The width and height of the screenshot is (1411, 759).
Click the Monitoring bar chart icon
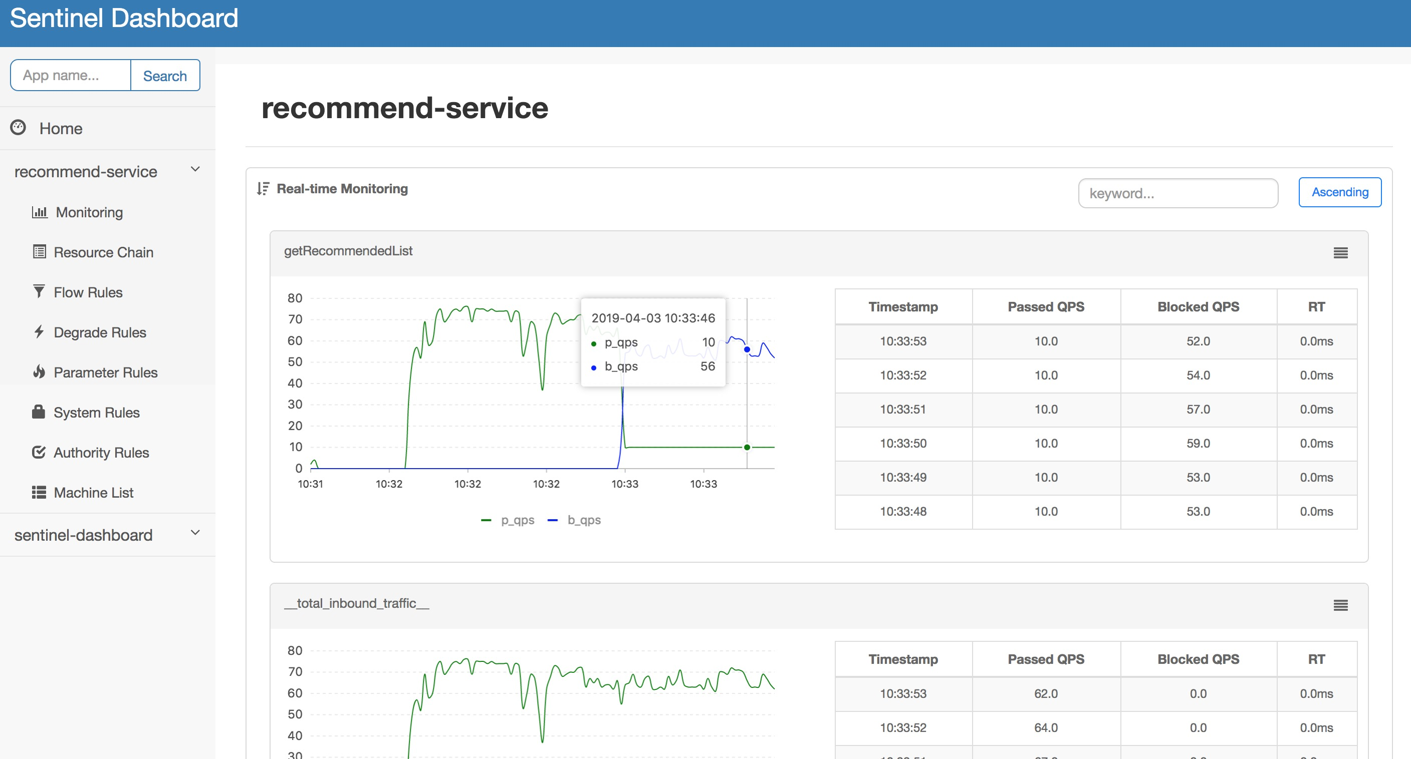[39, 212]
